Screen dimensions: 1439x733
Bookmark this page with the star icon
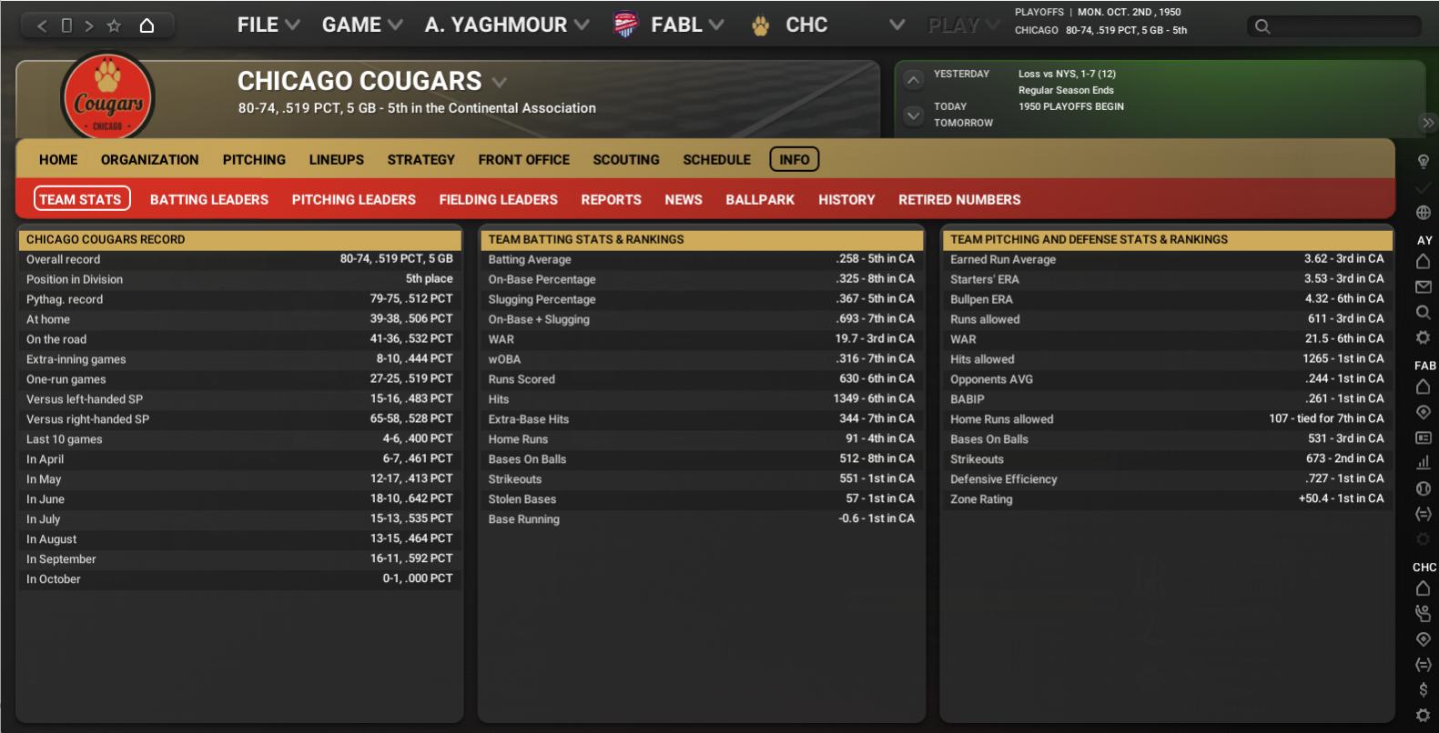point(114,25)
